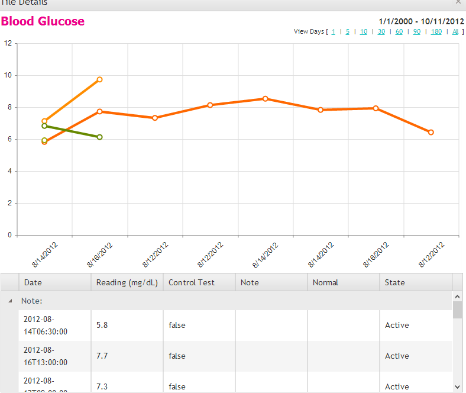Select the 7.3 reading cell
Image resolution: width=466 pixels, height=393 pixels.
tap(127, 382)
